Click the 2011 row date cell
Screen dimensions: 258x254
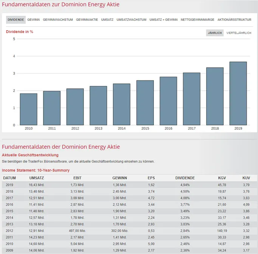(9, 237)
